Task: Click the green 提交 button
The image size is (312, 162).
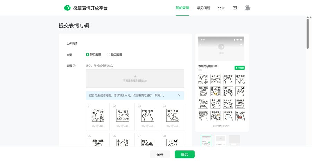Action: (185, 154)
